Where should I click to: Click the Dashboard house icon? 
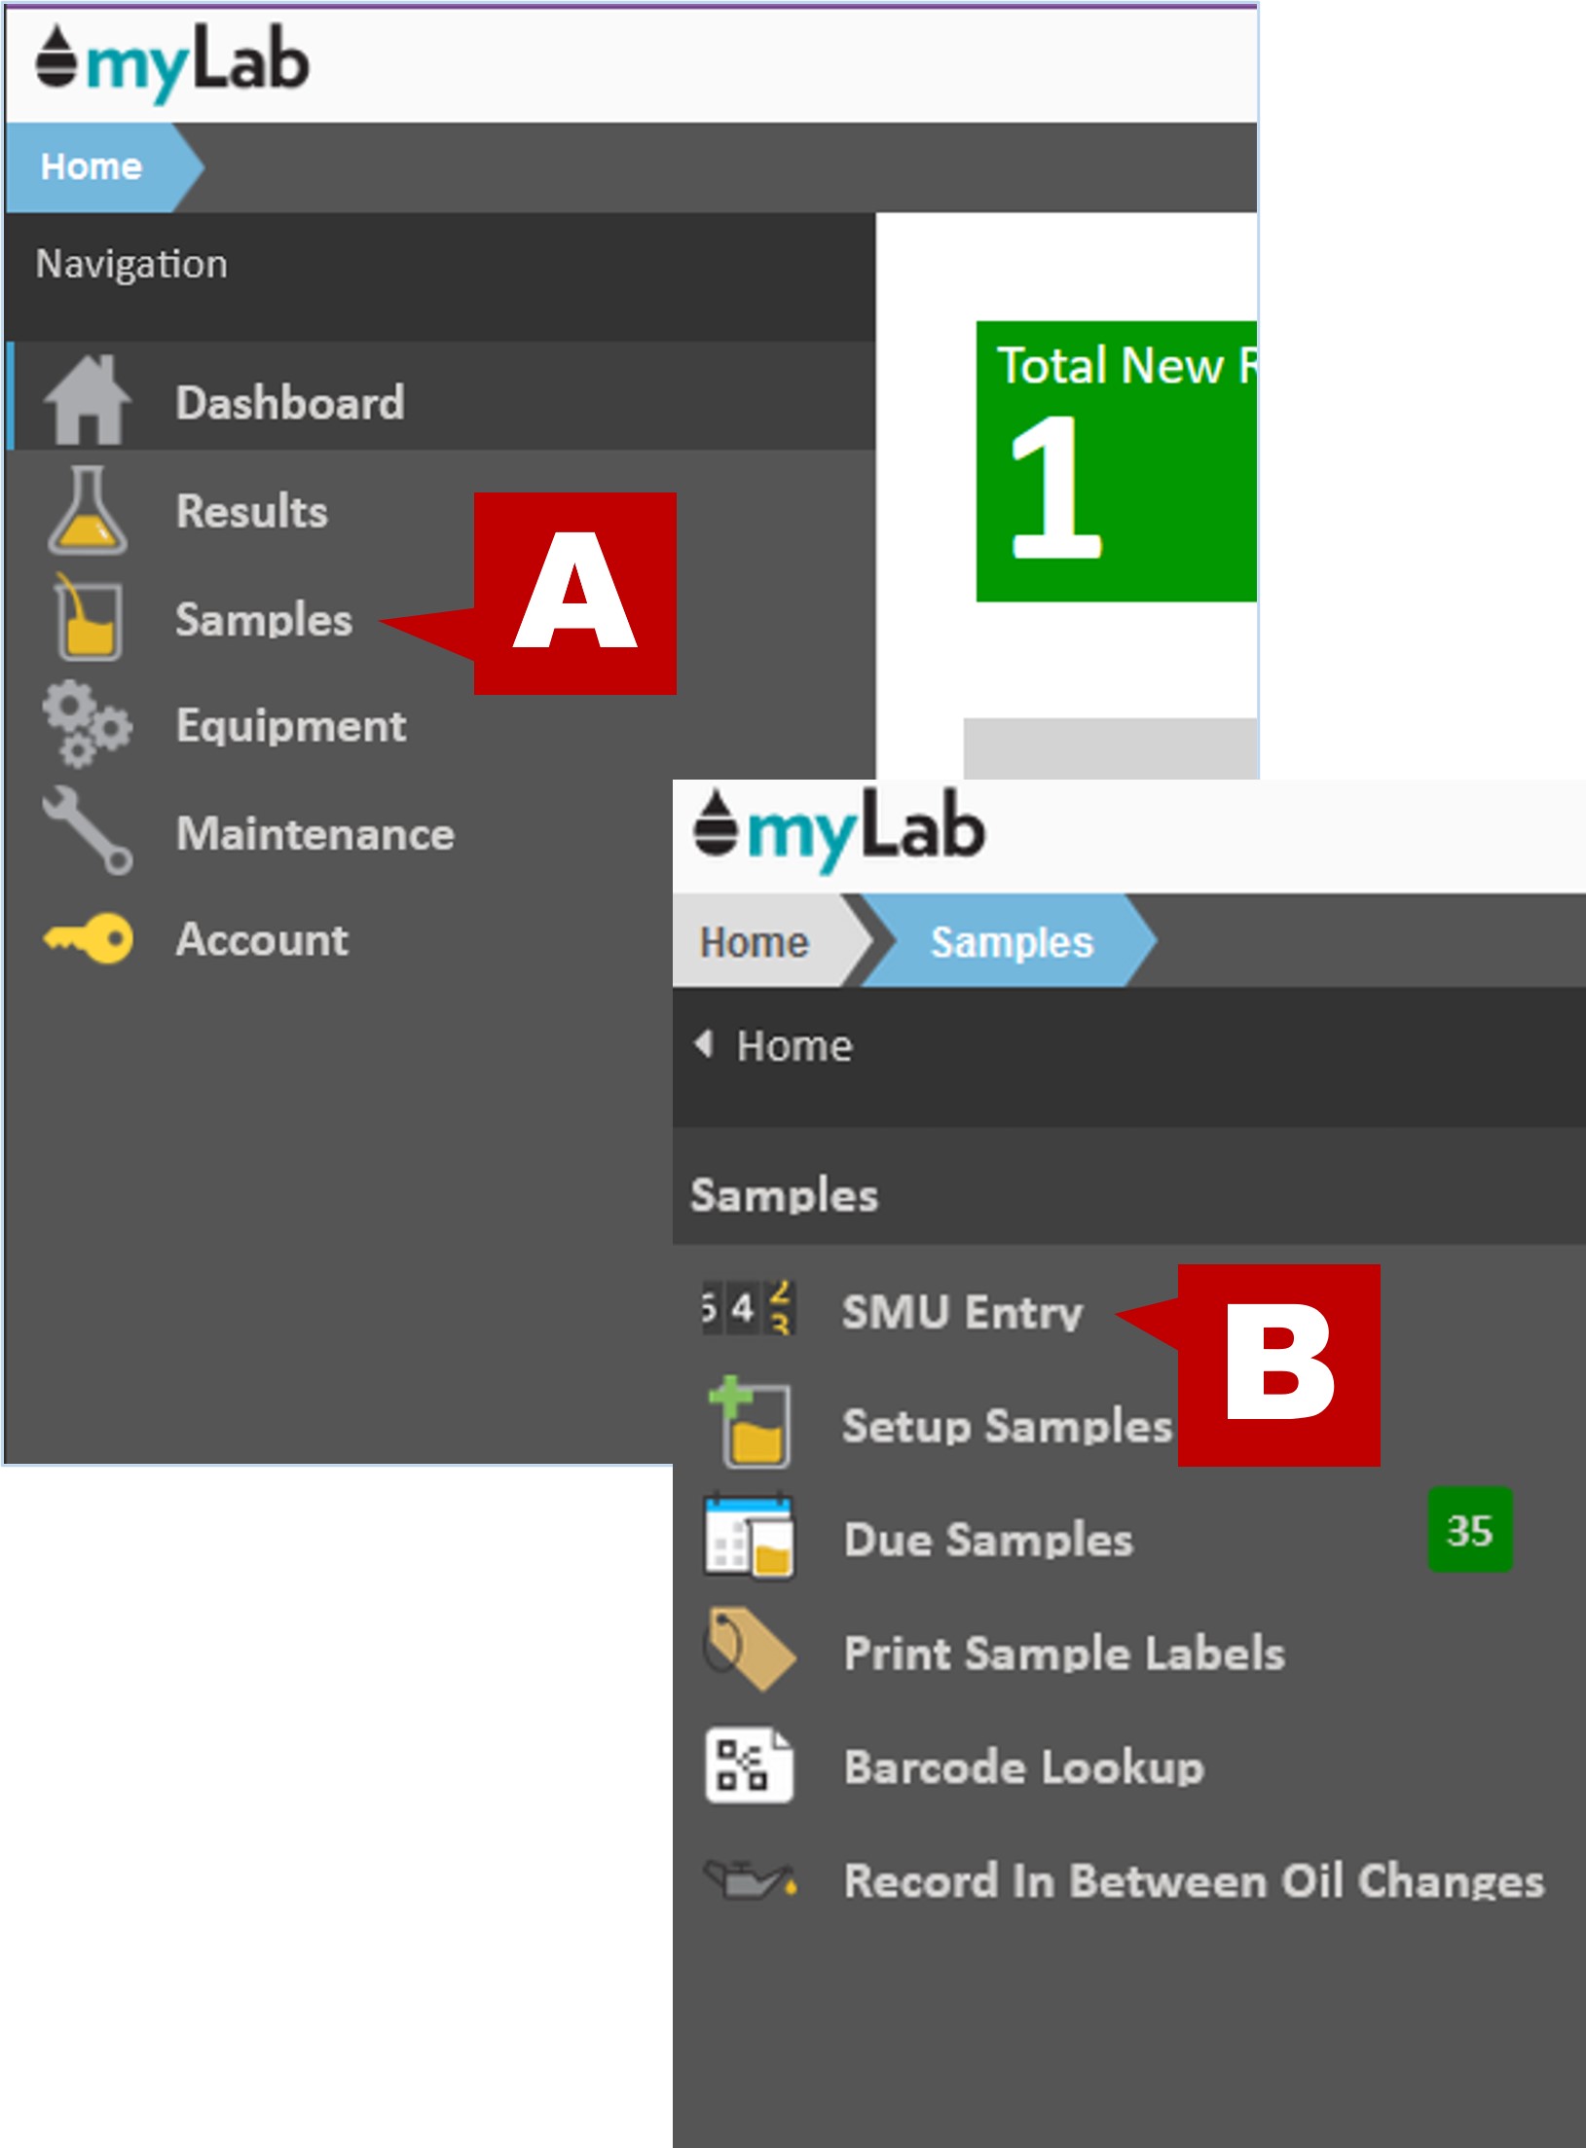87,401
